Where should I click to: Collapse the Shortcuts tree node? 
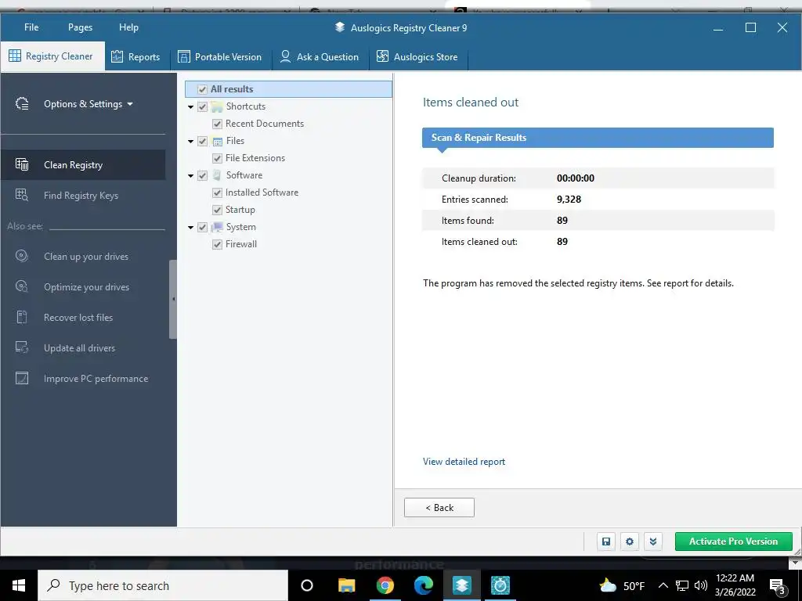(191, 107)
